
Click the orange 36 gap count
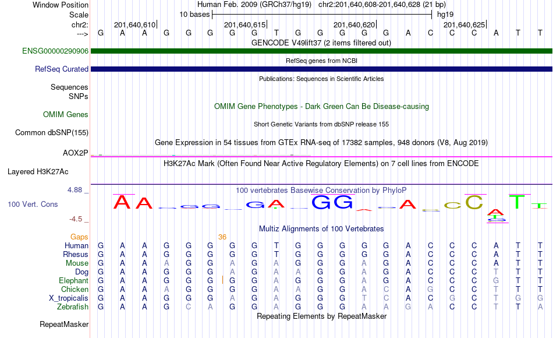coord(222,237)
